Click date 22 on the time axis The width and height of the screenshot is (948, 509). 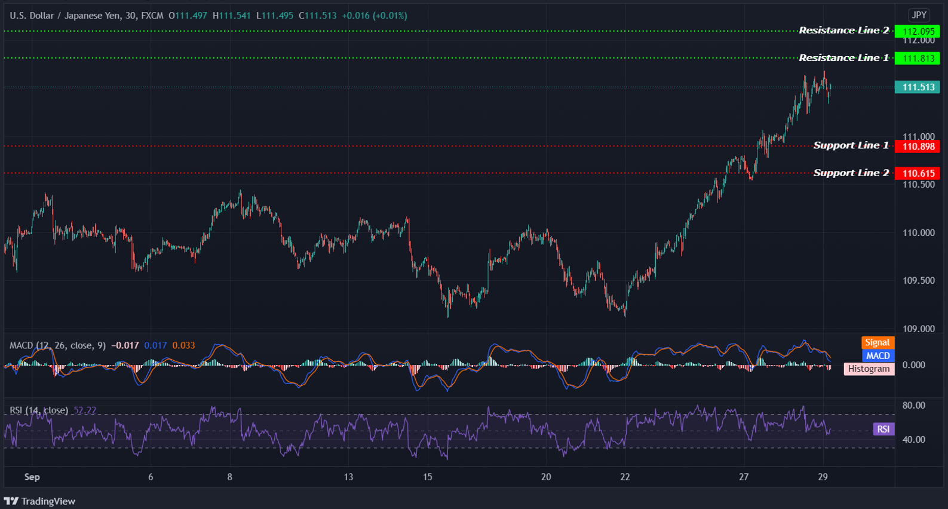pyautogui.click(x=625, y=477)
